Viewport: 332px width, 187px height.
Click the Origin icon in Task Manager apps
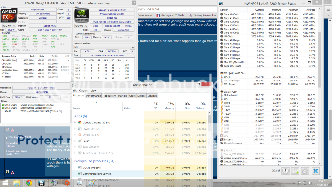coord(80,135)
